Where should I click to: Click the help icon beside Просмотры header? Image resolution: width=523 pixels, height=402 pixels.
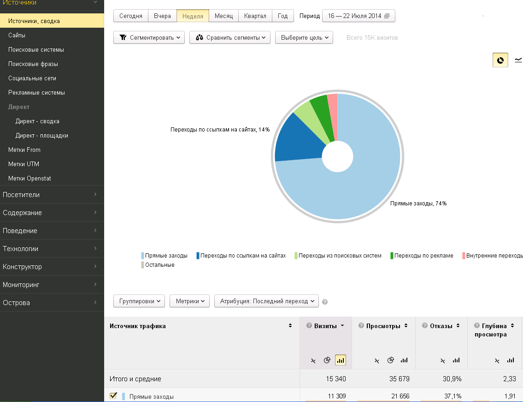coord(361,326)
